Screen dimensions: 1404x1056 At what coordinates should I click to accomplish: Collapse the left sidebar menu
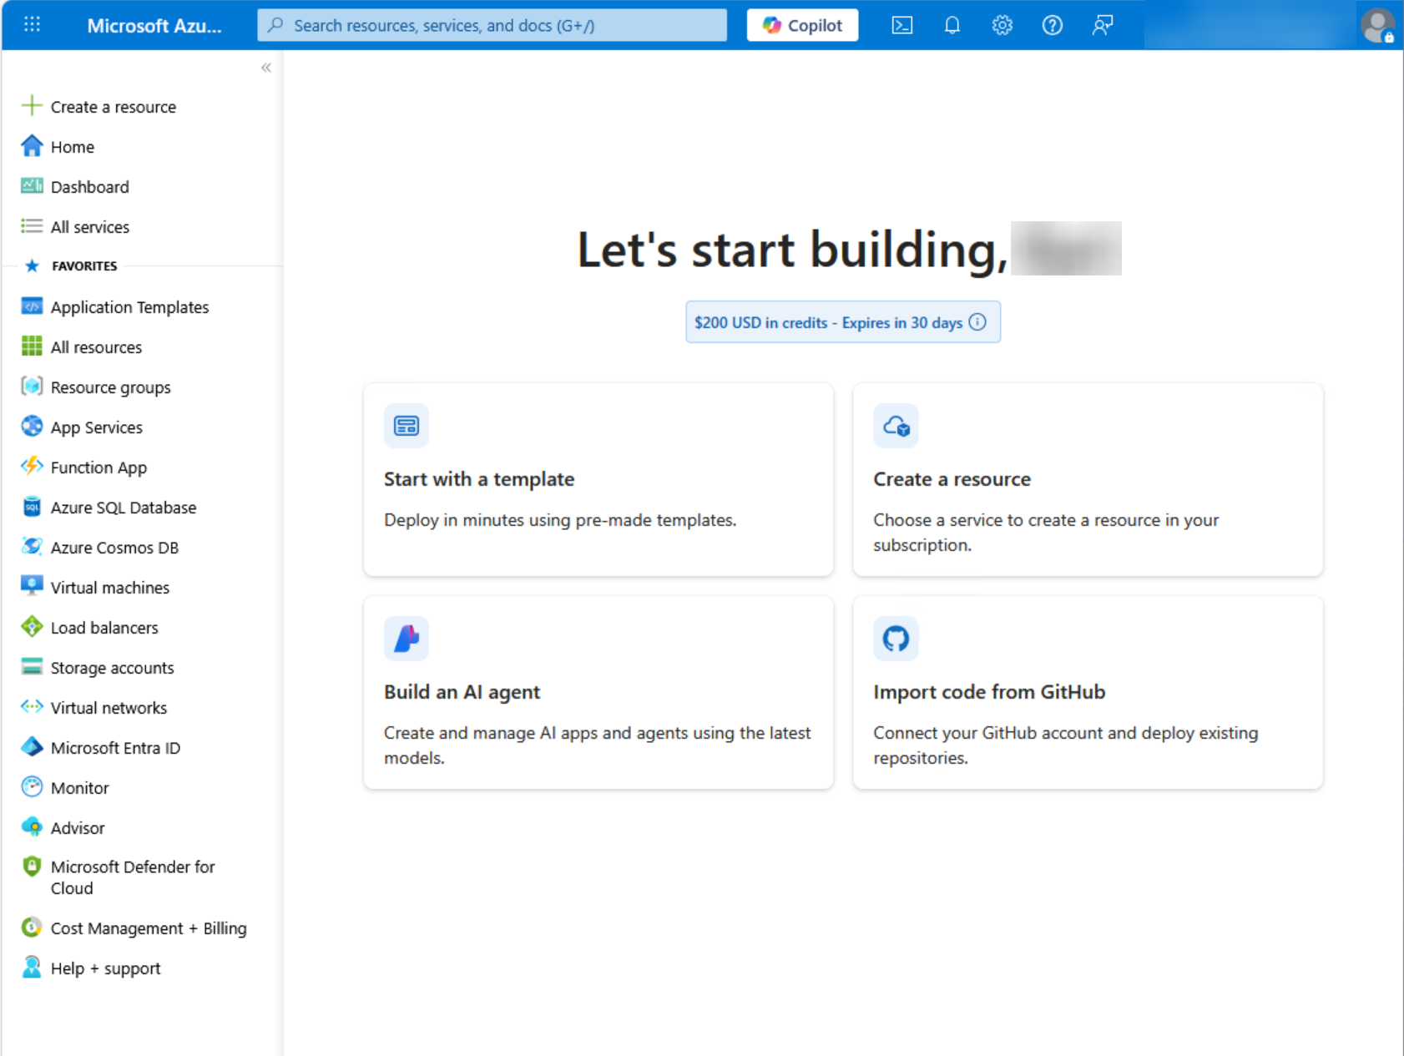pos(266,68)
